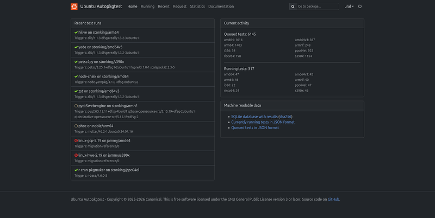Click red fail icon for linux-hwe-5.19
This screenshot has width=435, height=218.
click(76, 155)
